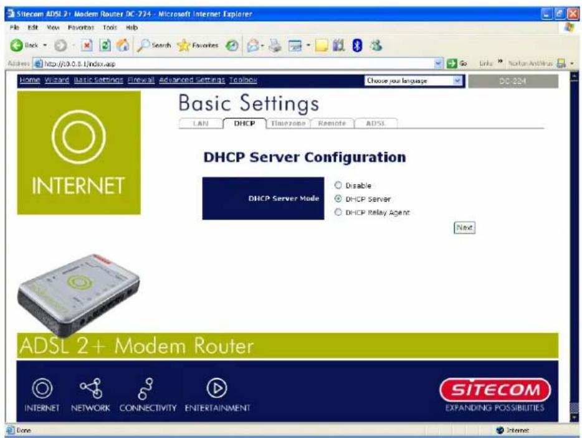Click the DC-224 model label box
The width and height of the screenshot is (582, 438).
(x=513, y=81)
